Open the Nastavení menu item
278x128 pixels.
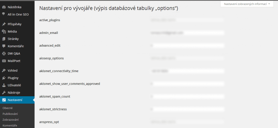pyautogui.click(x=17, y=100)
